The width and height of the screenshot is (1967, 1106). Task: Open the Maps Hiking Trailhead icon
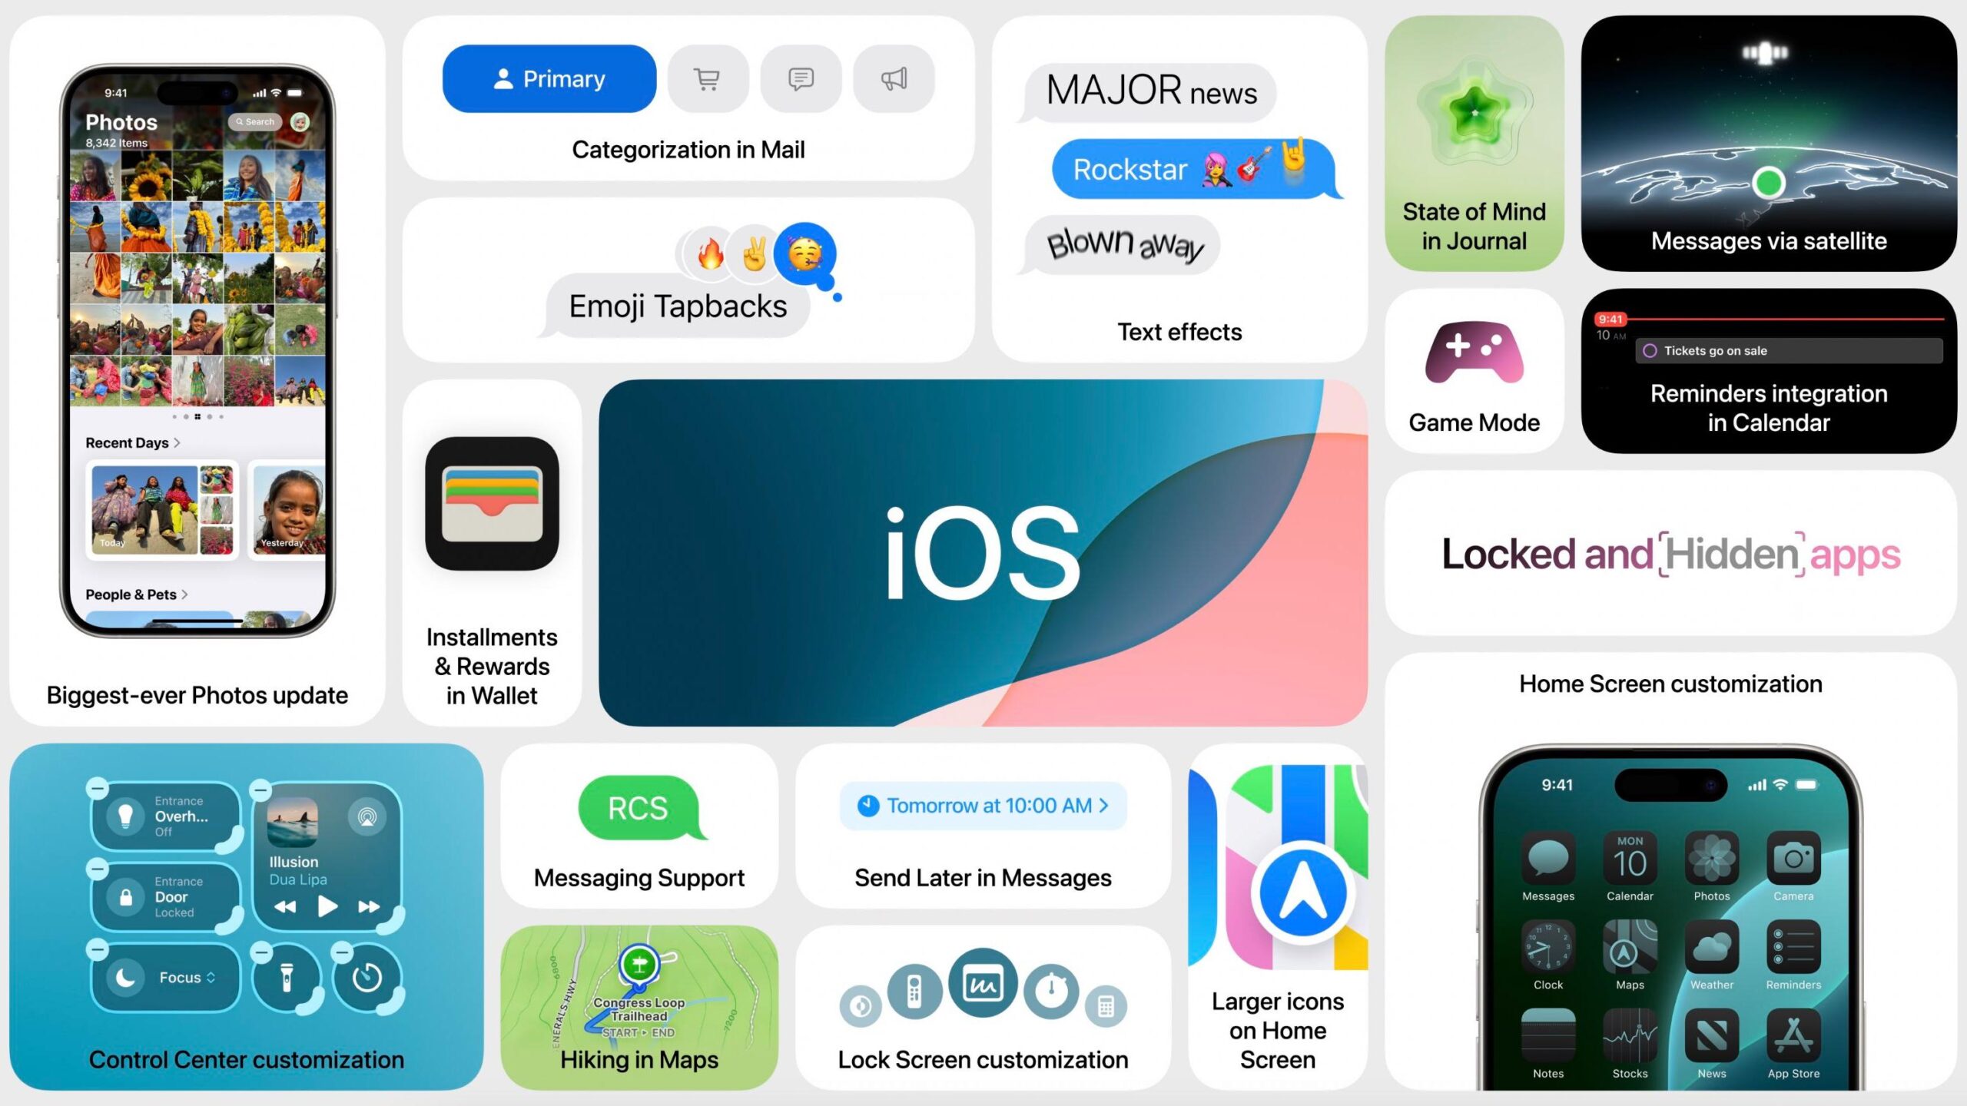tap(639, 962)
